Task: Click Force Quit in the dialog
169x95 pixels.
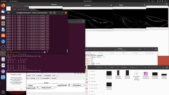Action: coord(11,89)
